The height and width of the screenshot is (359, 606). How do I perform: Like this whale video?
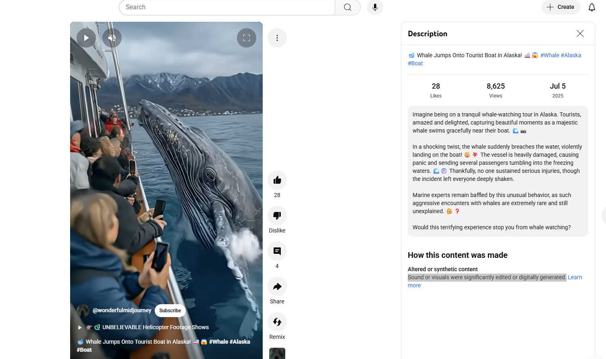277,180
